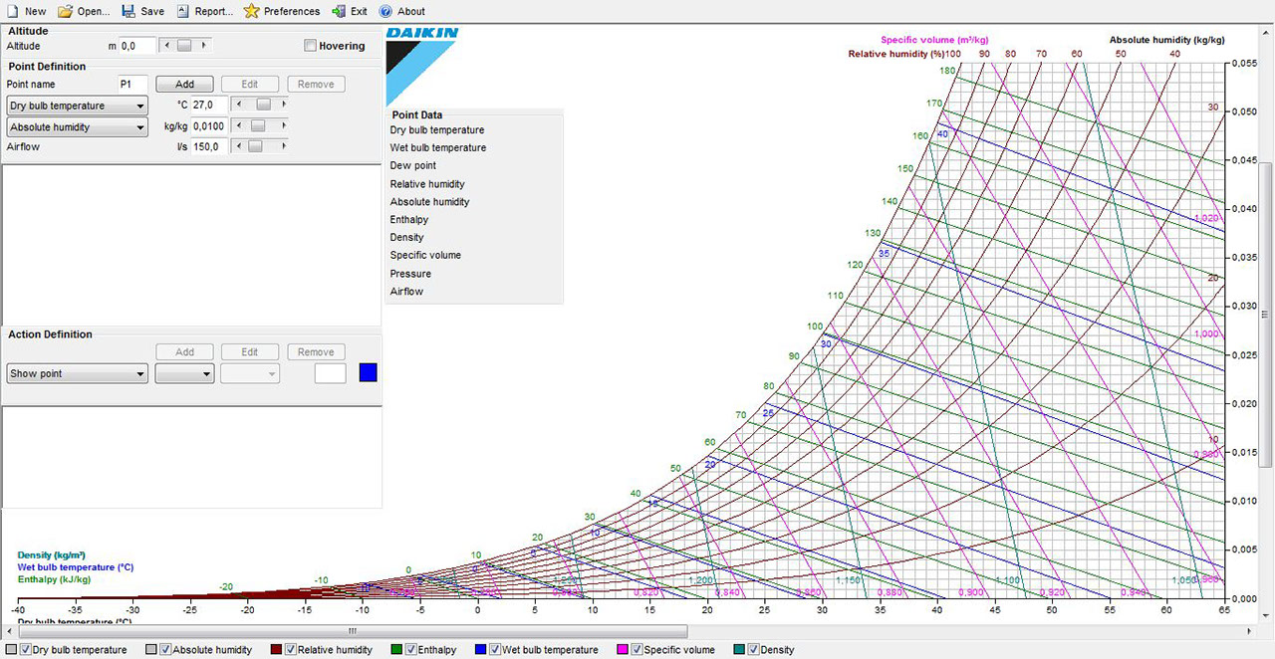Toggle Wet bulb temperature legend checkbox
This screenshot has width=1275, height=659.
tap(495, 650)
